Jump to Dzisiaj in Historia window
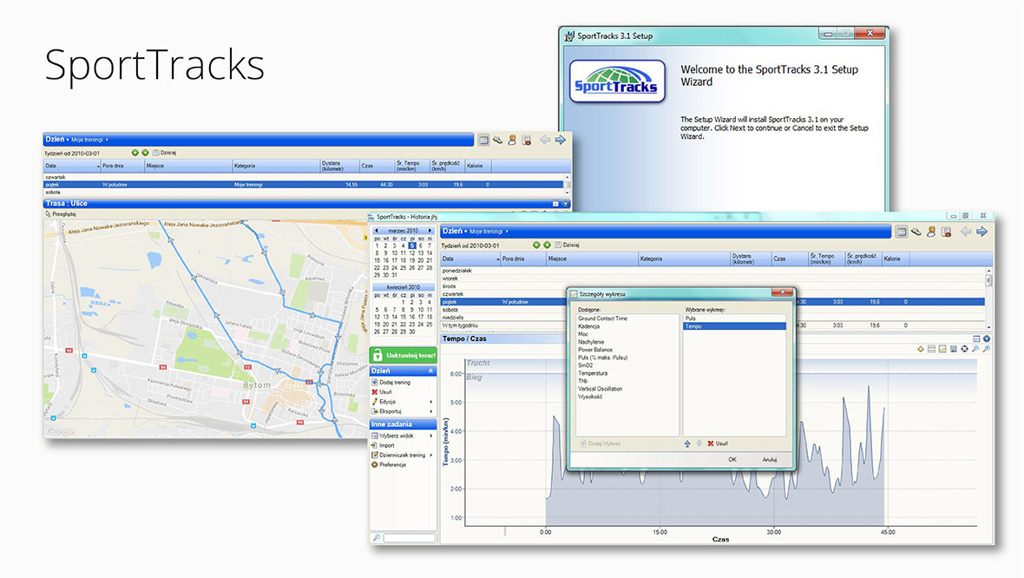Image resolution: width=1024 pixels, height=578 pixels. [x=567, y=245]
